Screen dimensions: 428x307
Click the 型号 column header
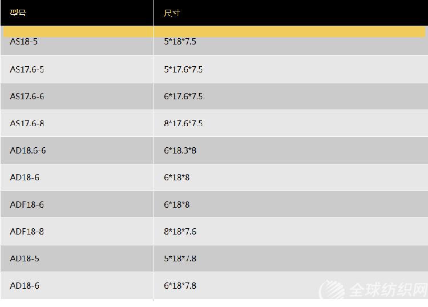77,13
